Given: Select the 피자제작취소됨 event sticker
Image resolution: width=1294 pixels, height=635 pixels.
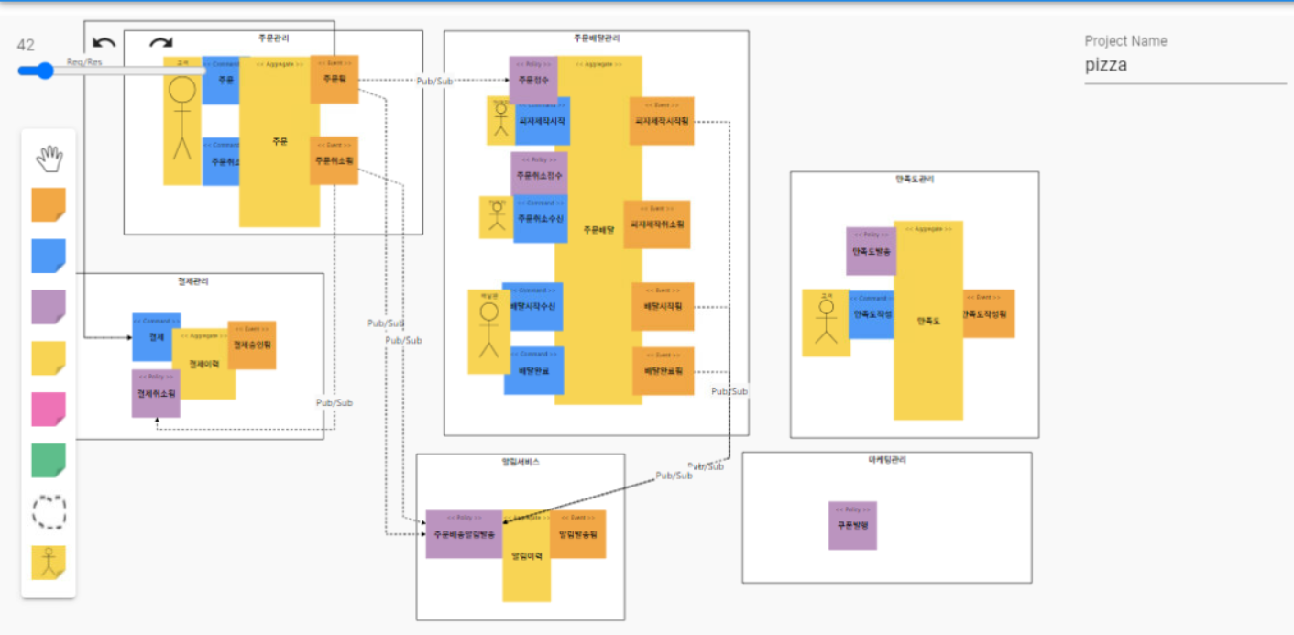Looking at the screenshot, I should pyautogui.click(x=657, y=224).
